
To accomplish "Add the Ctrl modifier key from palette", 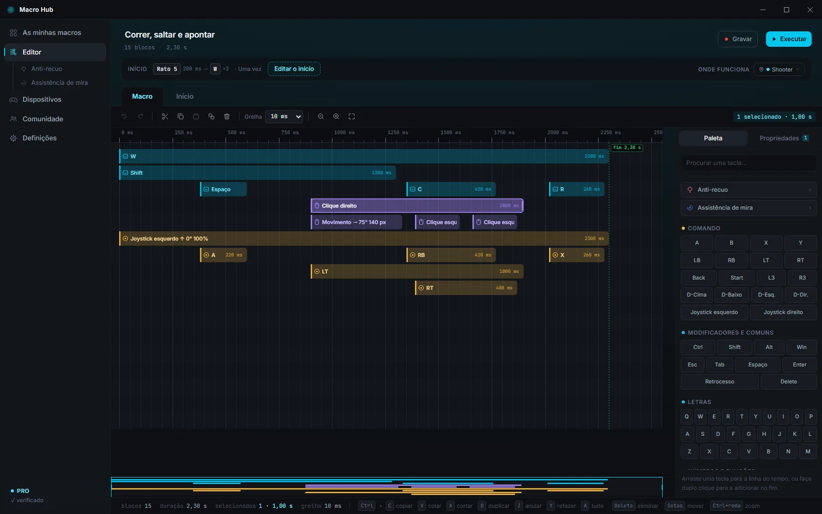I will pos(698,347).
